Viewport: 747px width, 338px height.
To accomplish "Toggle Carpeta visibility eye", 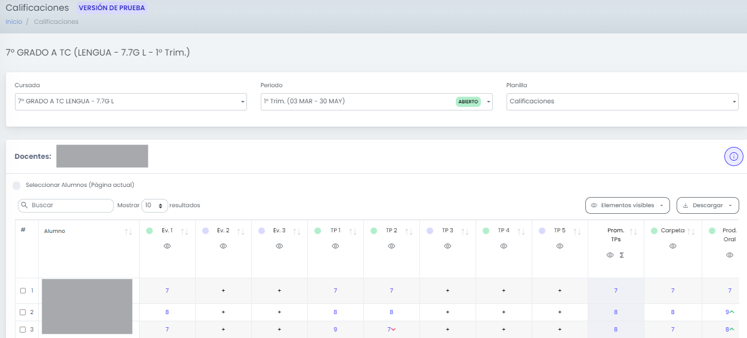I will tap(672, 246).
